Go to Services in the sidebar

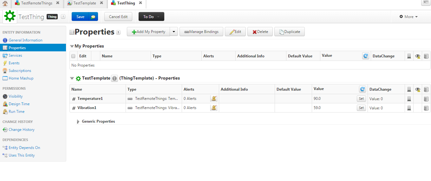click(15, 55)
